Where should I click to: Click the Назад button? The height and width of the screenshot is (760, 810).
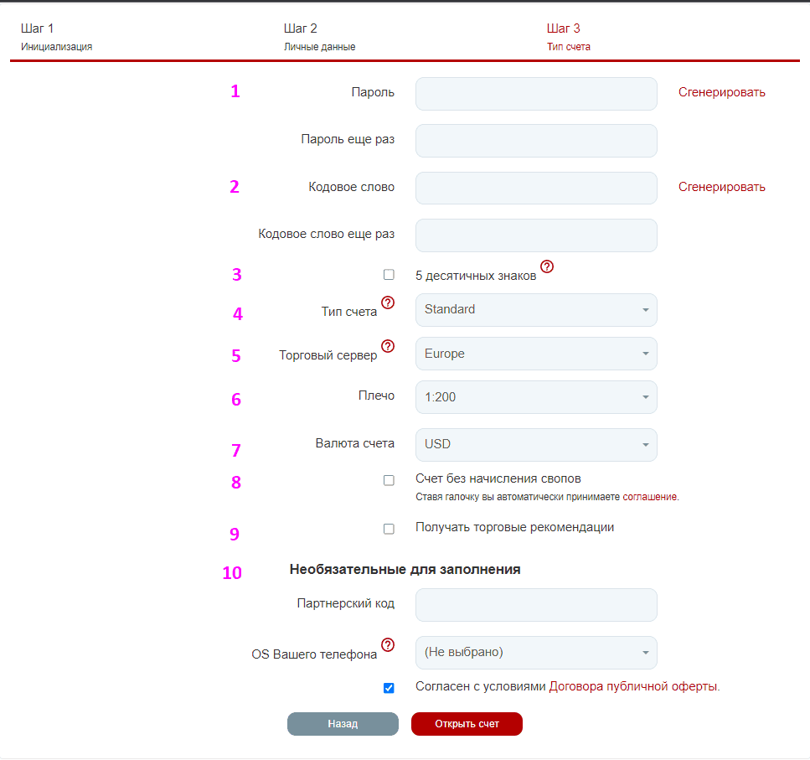[x=343, y=724]
